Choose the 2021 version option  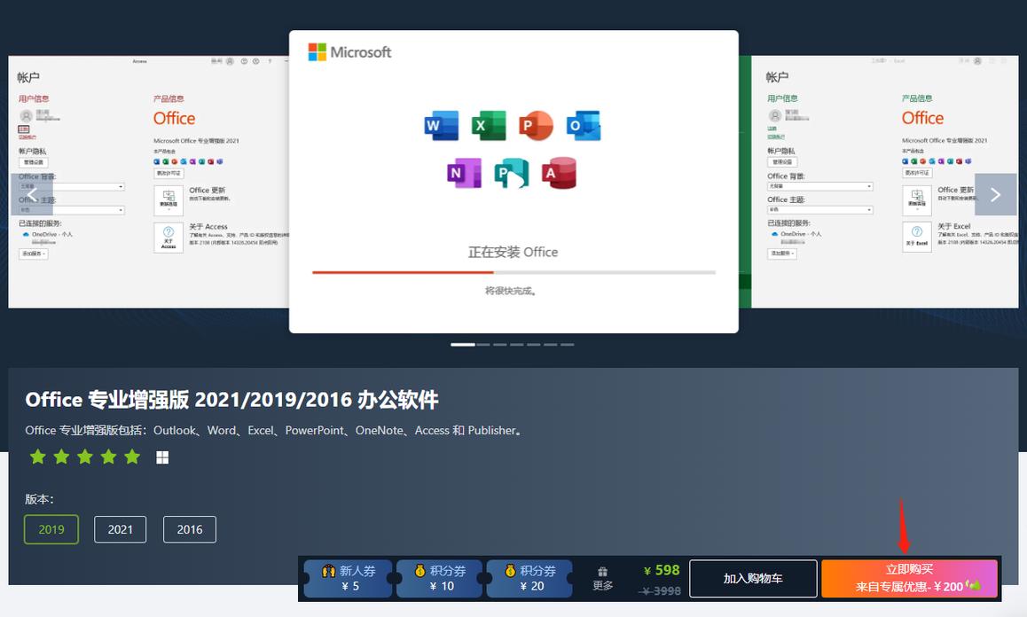click(x=120, y=529)
